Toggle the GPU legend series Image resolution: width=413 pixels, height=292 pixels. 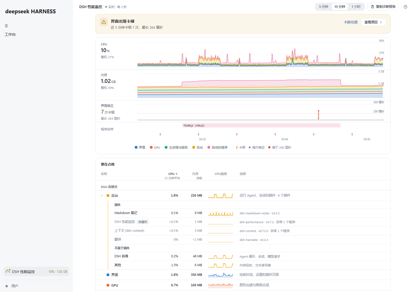click(x=155, y=148)
